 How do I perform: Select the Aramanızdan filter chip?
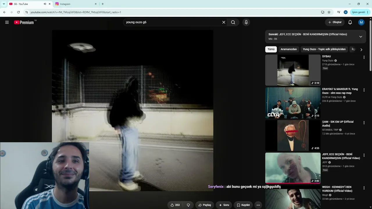[289, 49]
